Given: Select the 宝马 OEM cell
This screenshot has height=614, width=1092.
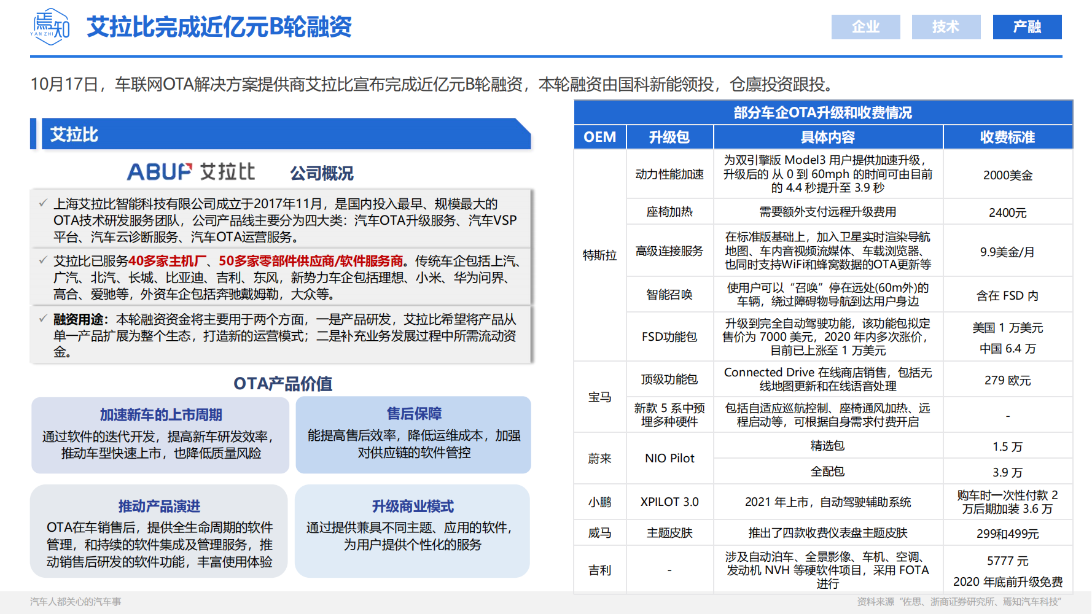Looking at the screenshot, I should click(x=600, y=397).
